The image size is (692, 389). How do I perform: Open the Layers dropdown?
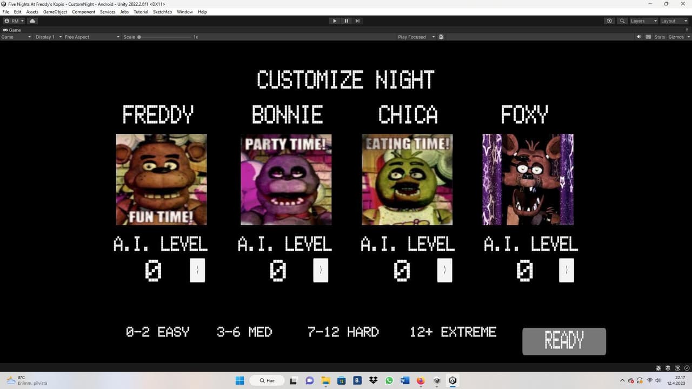coord(643,21)
